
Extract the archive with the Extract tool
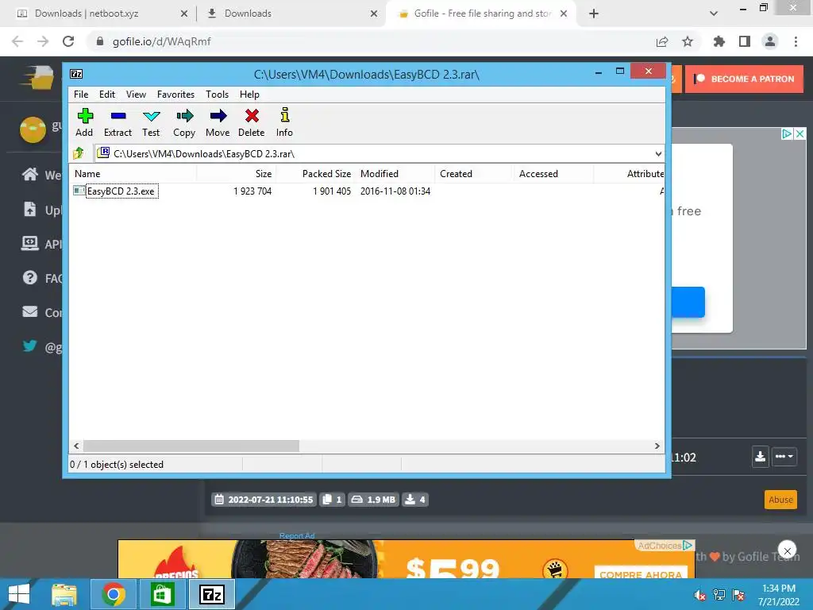pyautogui.click(x=118, y=122)
